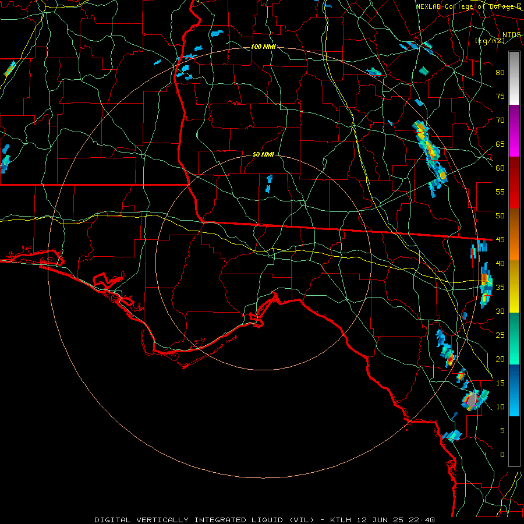Select the 10 value on the VIL scale

tap(500, 407)
